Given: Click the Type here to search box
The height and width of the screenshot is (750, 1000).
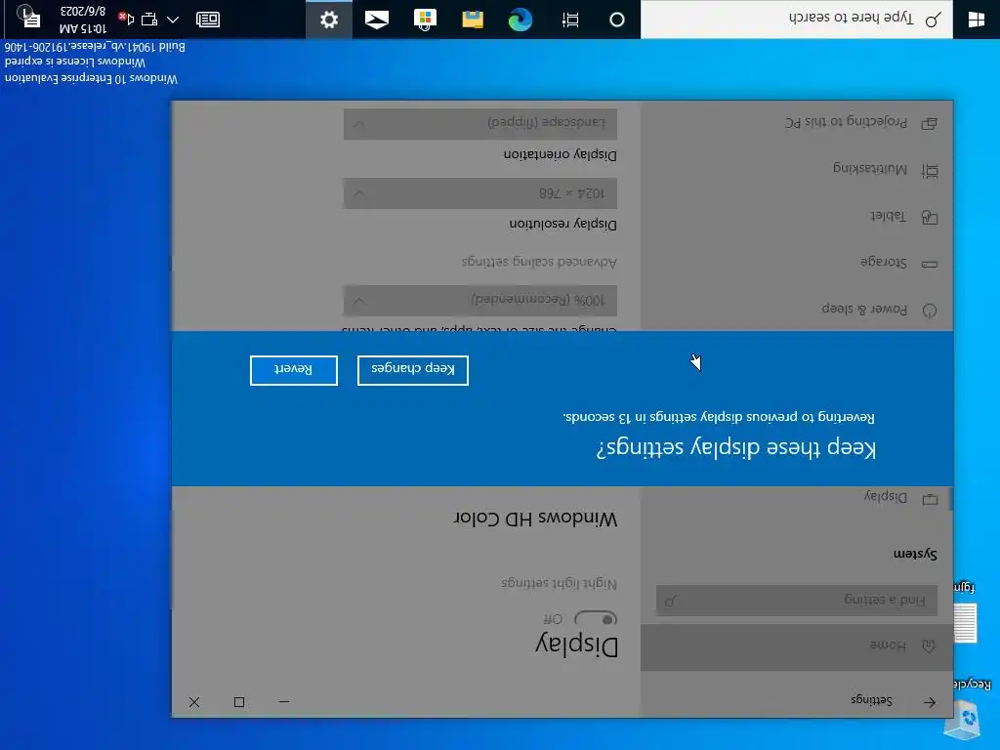Looking at the screenshot, I should (797, 20).
